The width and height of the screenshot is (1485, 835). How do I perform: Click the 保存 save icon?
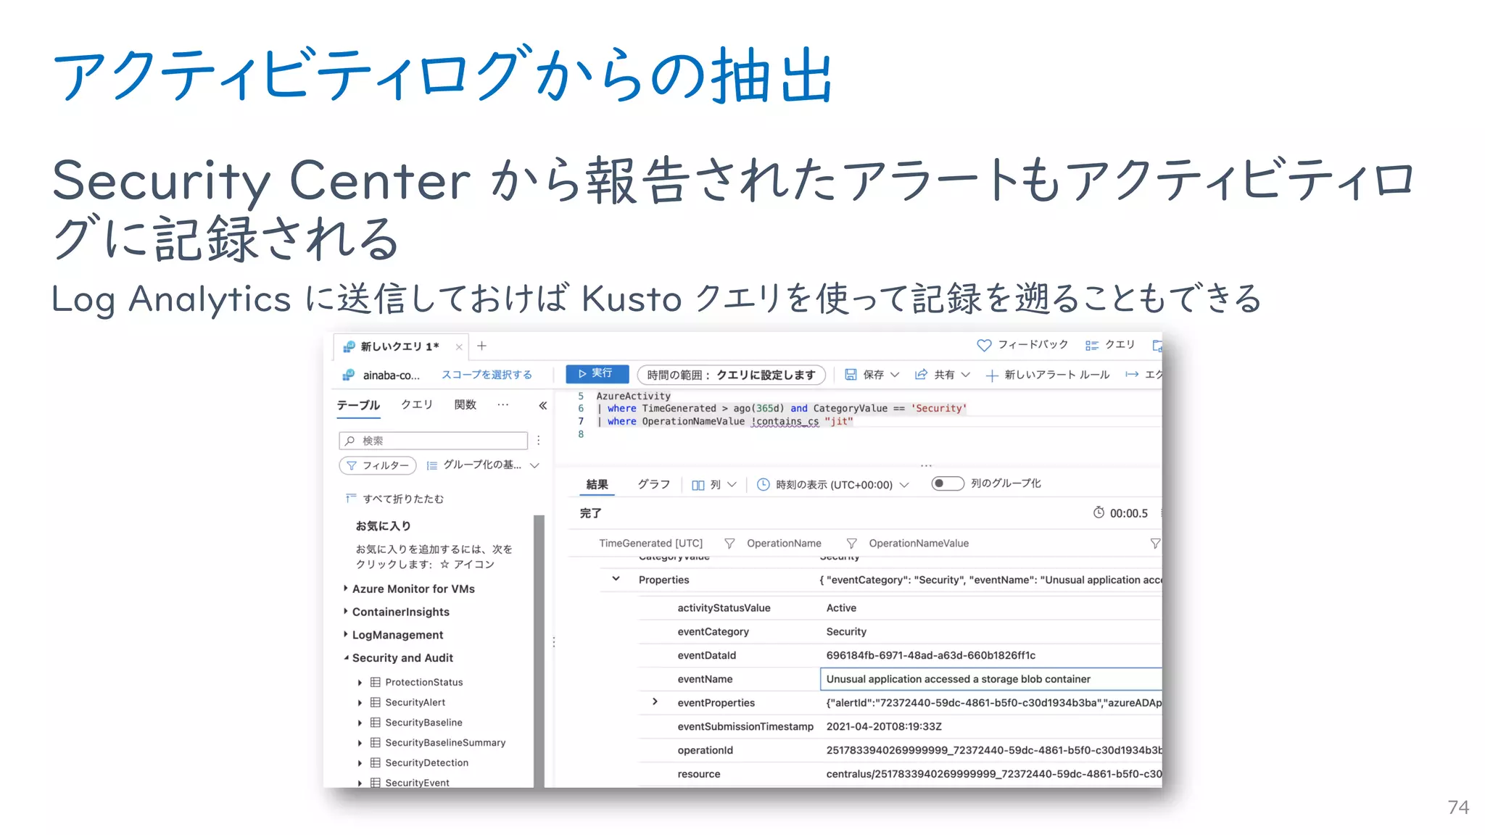(x=851, y=374)
